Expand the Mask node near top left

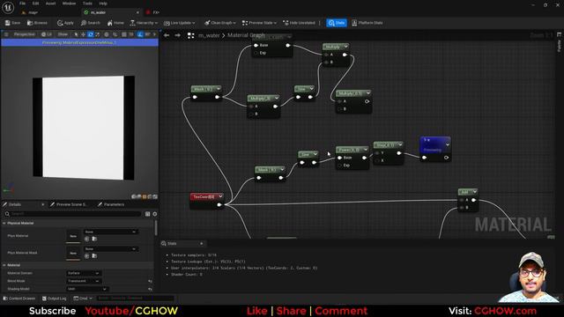pyautogui.click(x=219, y=89)
